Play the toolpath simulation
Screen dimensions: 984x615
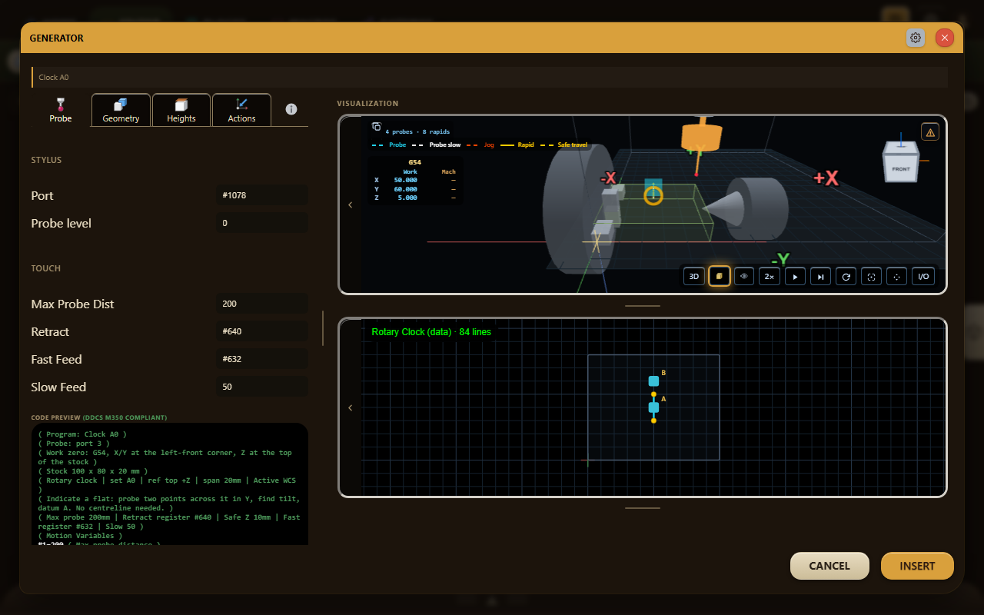[795, 276]
